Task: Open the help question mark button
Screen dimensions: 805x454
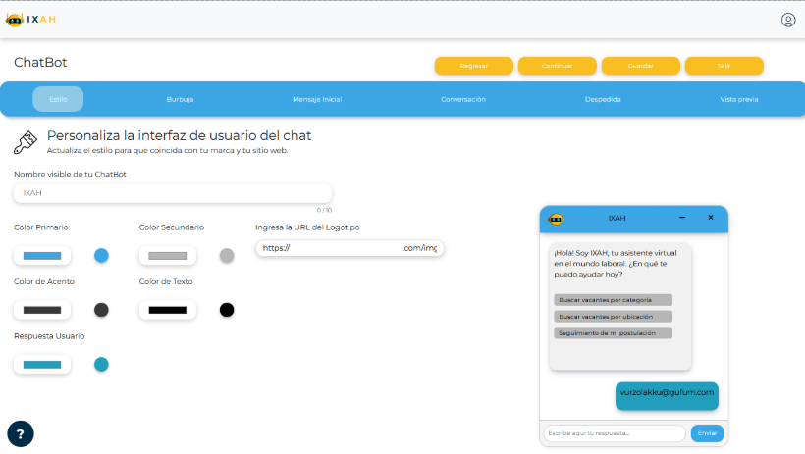Action: coord(21,434)
